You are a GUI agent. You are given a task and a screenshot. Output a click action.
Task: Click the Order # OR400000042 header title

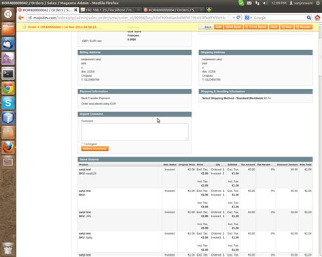62,27
